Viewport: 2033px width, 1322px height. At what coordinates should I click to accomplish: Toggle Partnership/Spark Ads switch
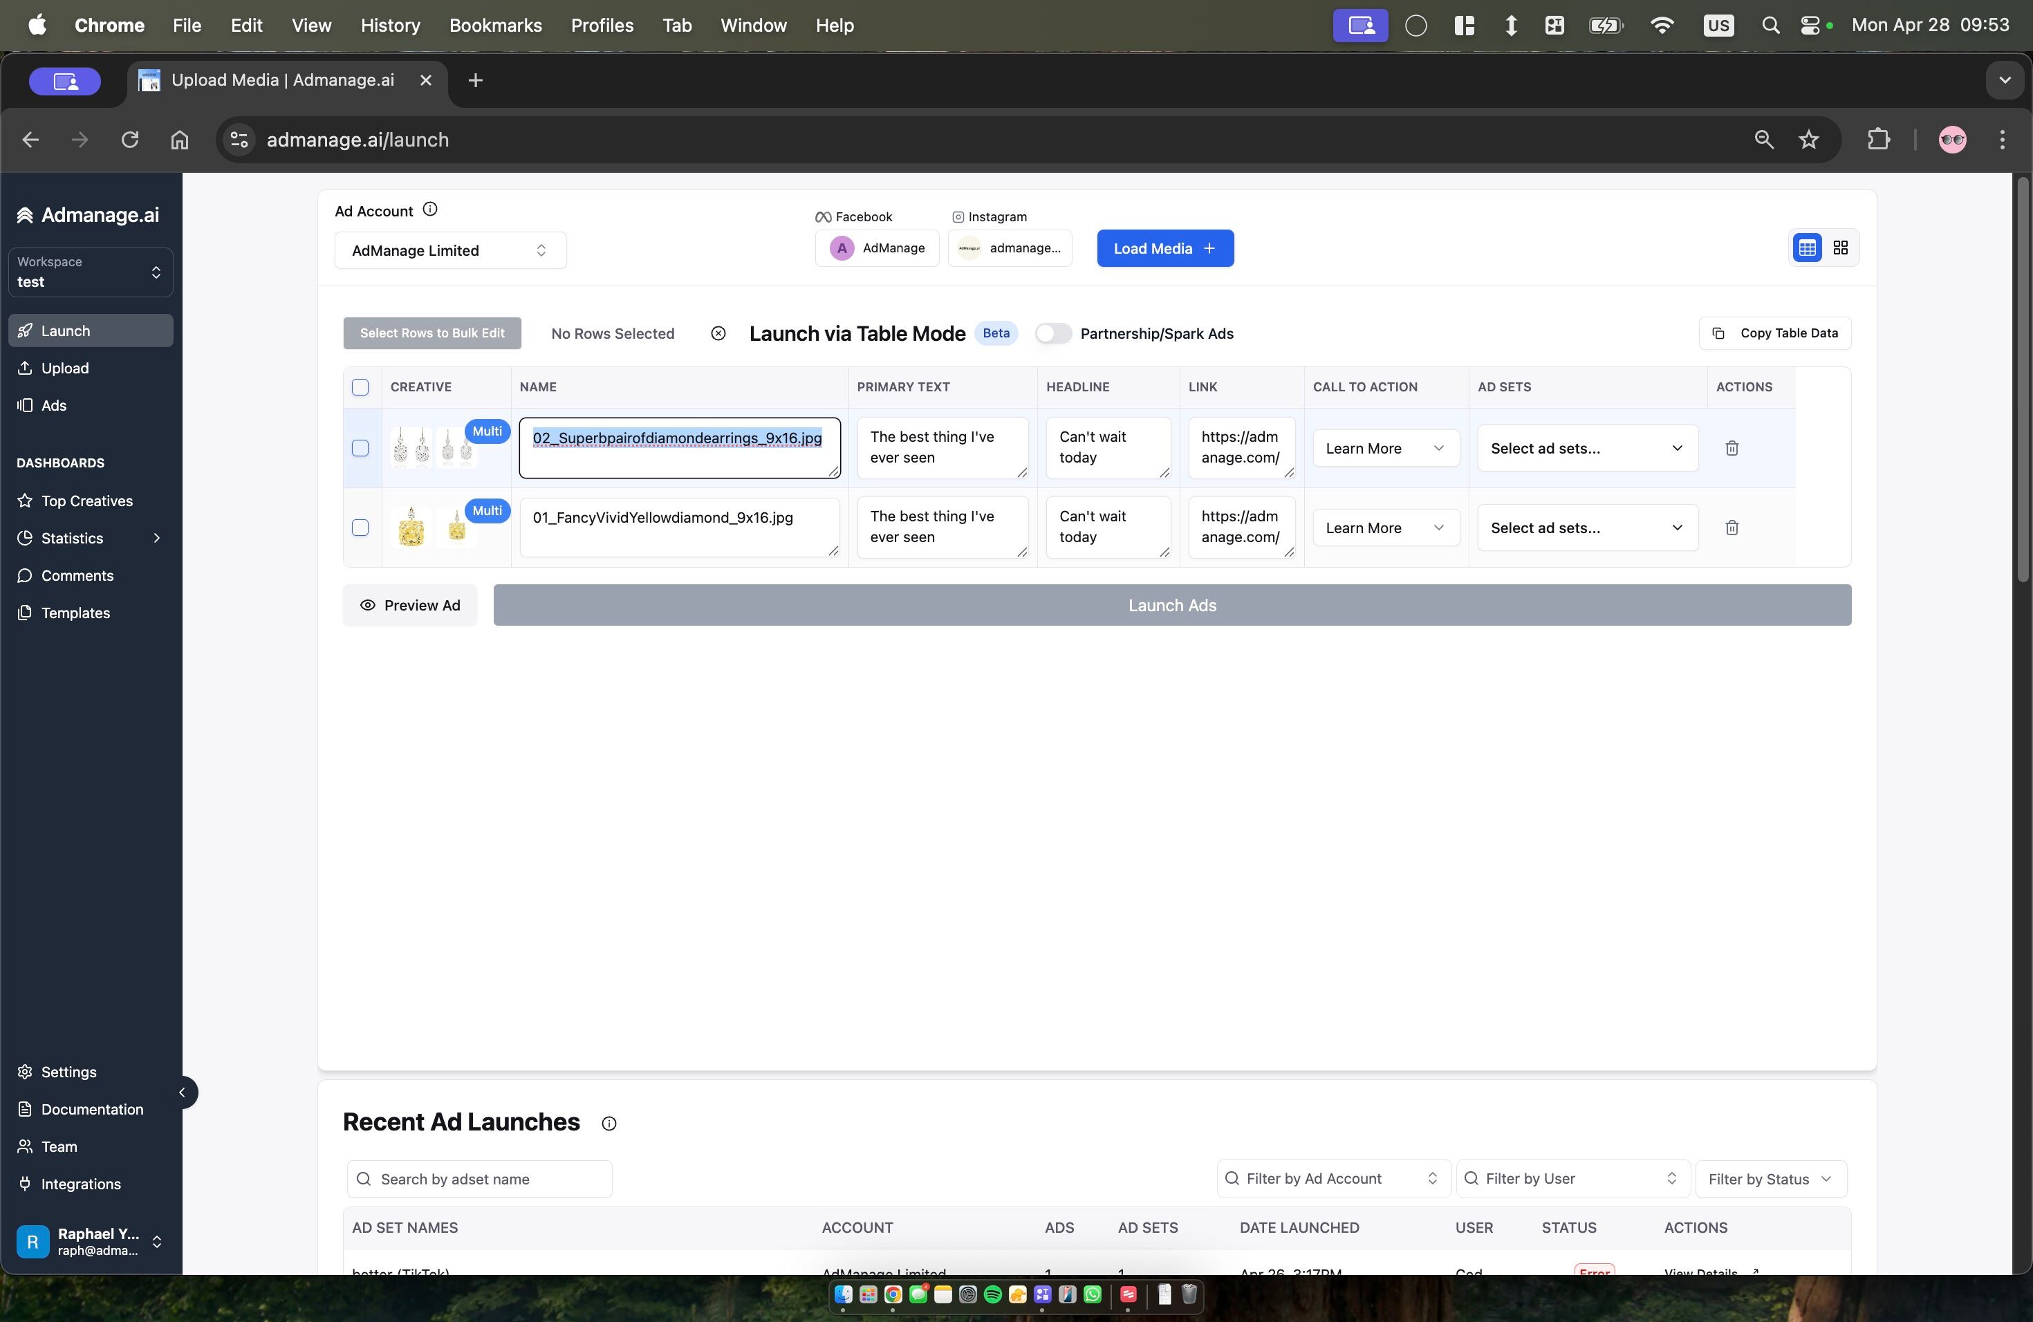(1052, 334)
